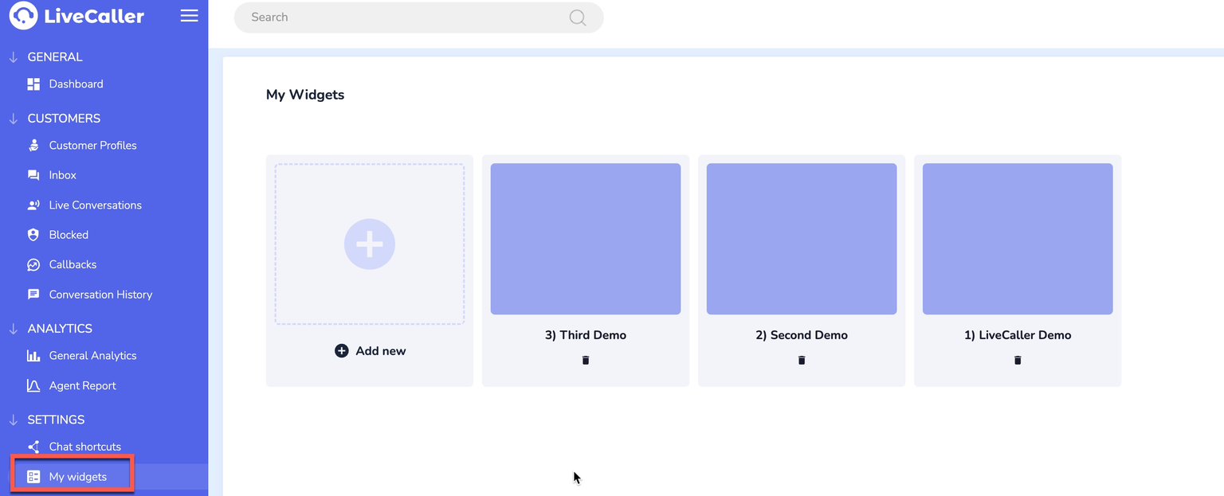Open Inbox from the sidebar
This screenshot has width=1224, height=496.
[x=62, y=175]
